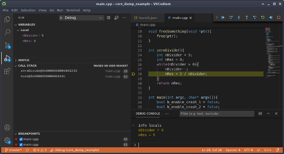Open the Terminal menu
Screen dimensions: 284x154
(x=73, y=10)
